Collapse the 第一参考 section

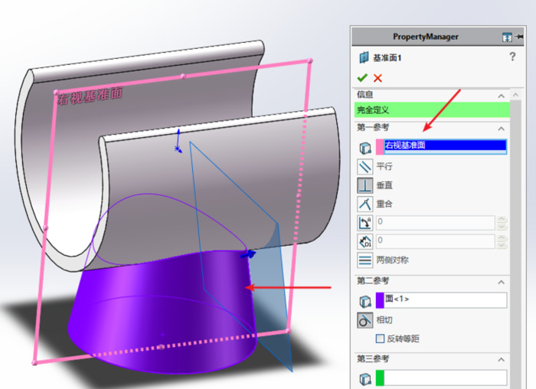(x=502, y=128)
